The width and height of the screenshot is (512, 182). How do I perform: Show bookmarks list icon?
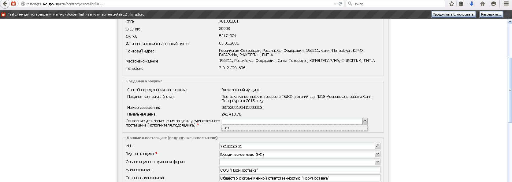click(x=461, y=4)
